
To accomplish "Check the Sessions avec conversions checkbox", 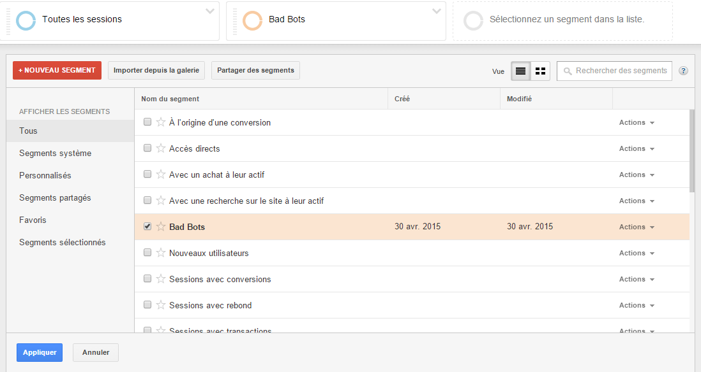I will tap(147, 278).
